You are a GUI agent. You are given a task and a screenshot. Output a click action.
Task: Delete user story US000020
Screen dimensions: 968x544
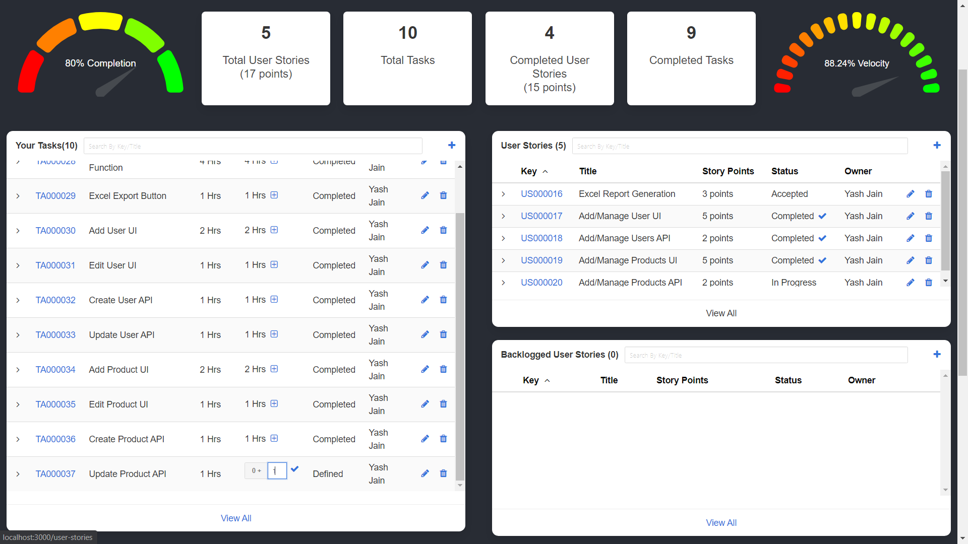click(x=929, y=283)
